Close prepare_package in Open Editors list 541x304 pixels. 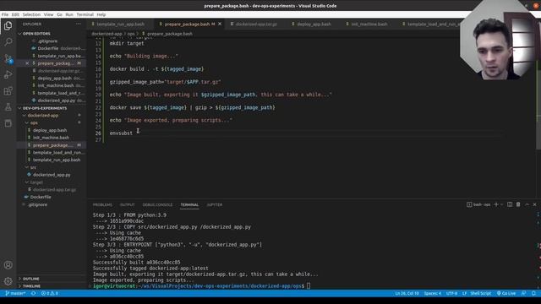(x=27, y=63)
